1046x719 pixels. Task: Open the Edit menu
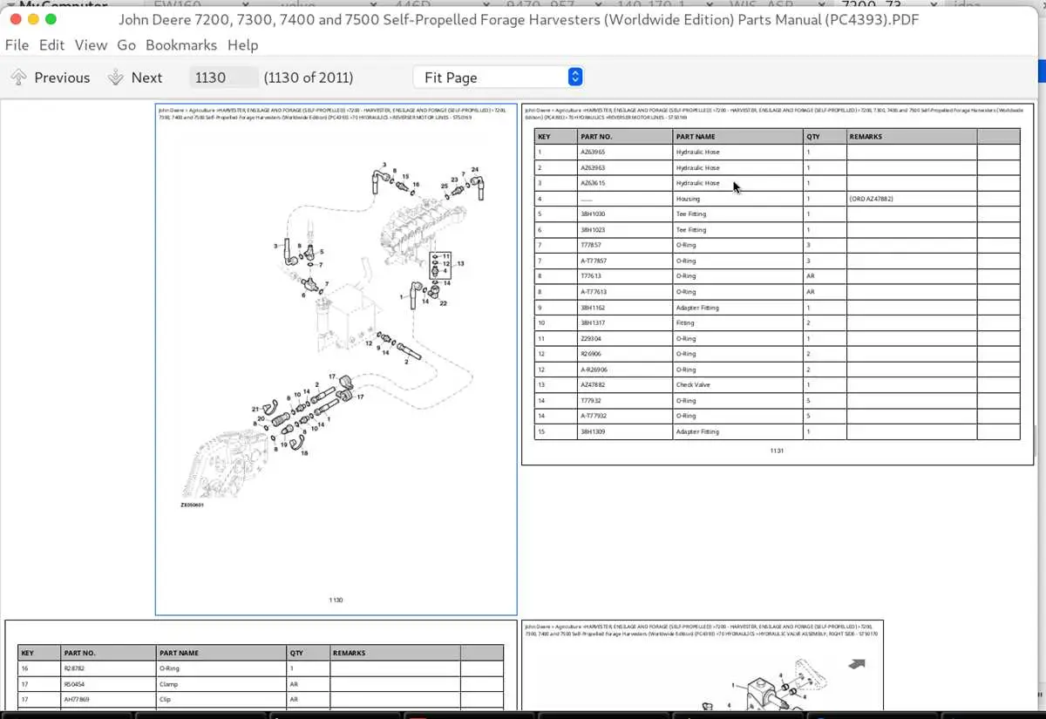[51, 45]
